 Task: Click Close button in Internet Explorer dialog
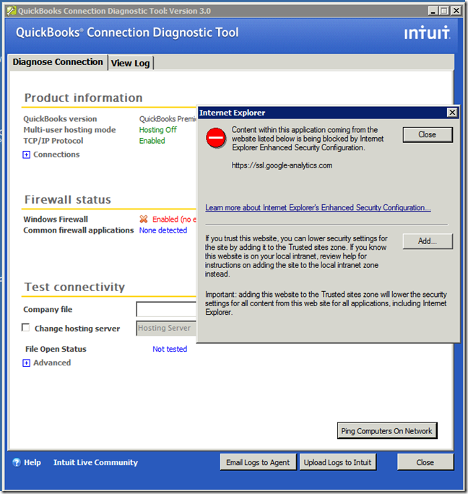pyautogui.click(x=428, y=134)
